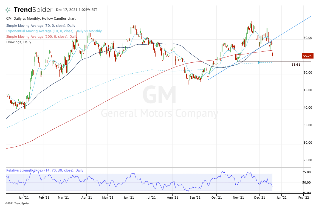Click the RSI 50.00 axis label
Image resolution: width=319 pixels, height=206 pixels.
pos(306,182)
